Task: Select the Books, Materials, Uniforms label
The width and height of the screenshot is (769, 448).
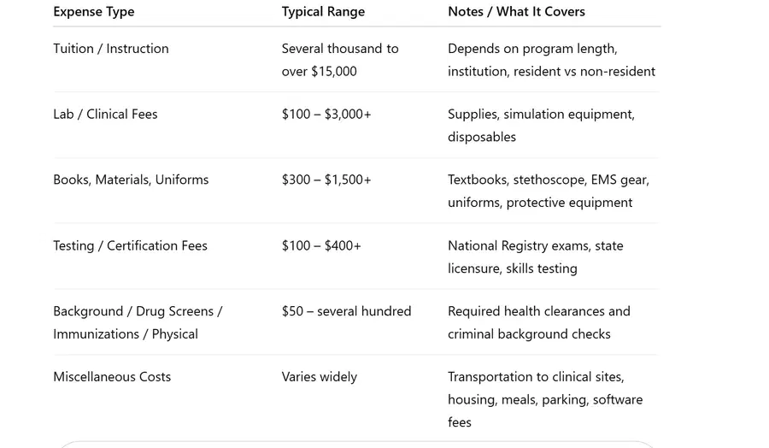Action: [131, 180]
